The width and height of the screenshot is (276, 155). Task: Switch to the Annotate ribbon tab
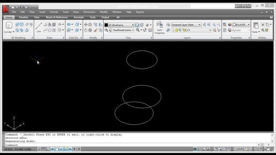click(78, 17)
